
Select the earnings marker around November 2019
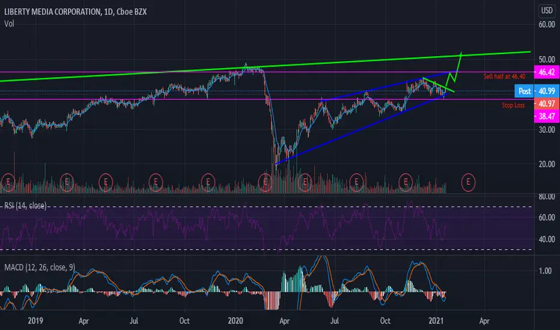click(x=208, y=182)
